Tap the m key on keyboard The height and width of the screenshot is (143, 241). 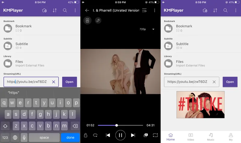coord(64,126)
